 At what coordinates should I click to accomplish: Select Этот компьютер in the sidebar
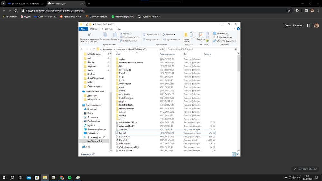tap(93, 105)
